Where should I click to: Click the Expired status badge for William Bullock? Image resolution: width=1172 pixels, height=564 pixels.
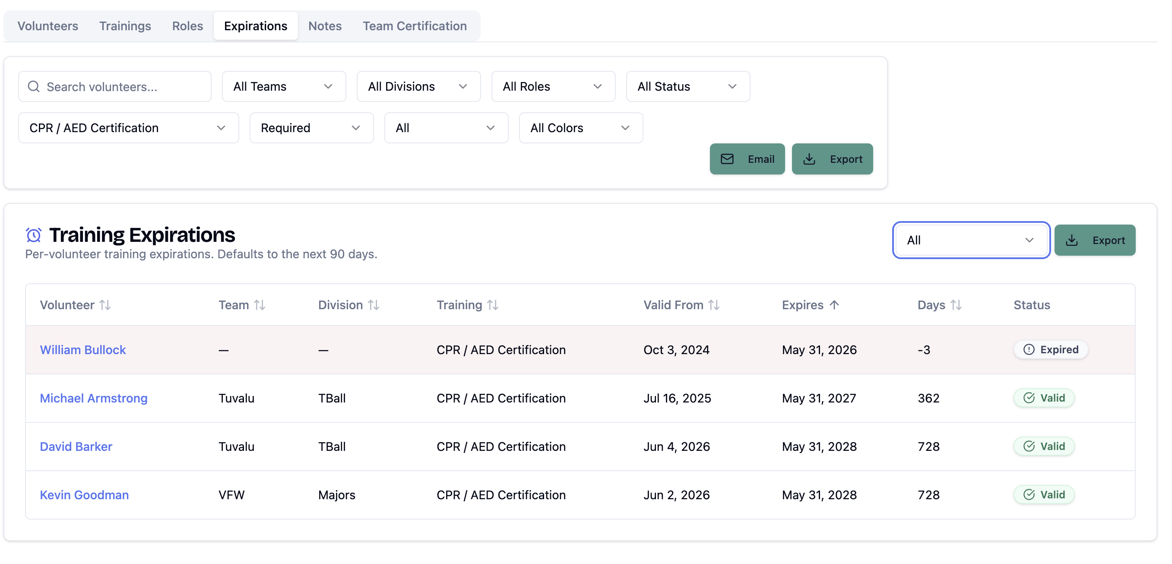click(1051, 349)
